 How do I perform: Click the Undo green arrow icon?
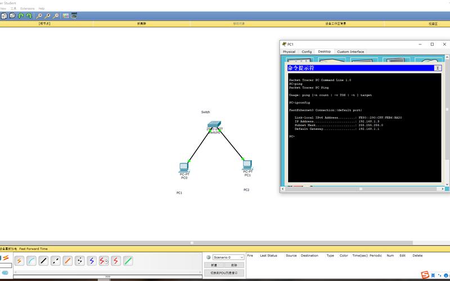(x=21, y=16)
